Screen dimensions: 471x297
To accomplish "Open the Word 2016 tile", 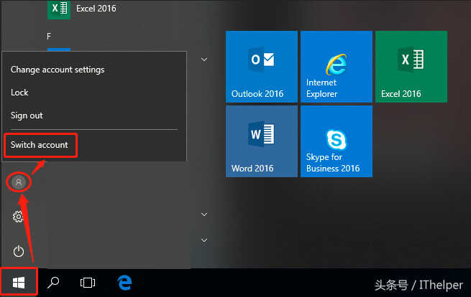I will click(261, 141).
